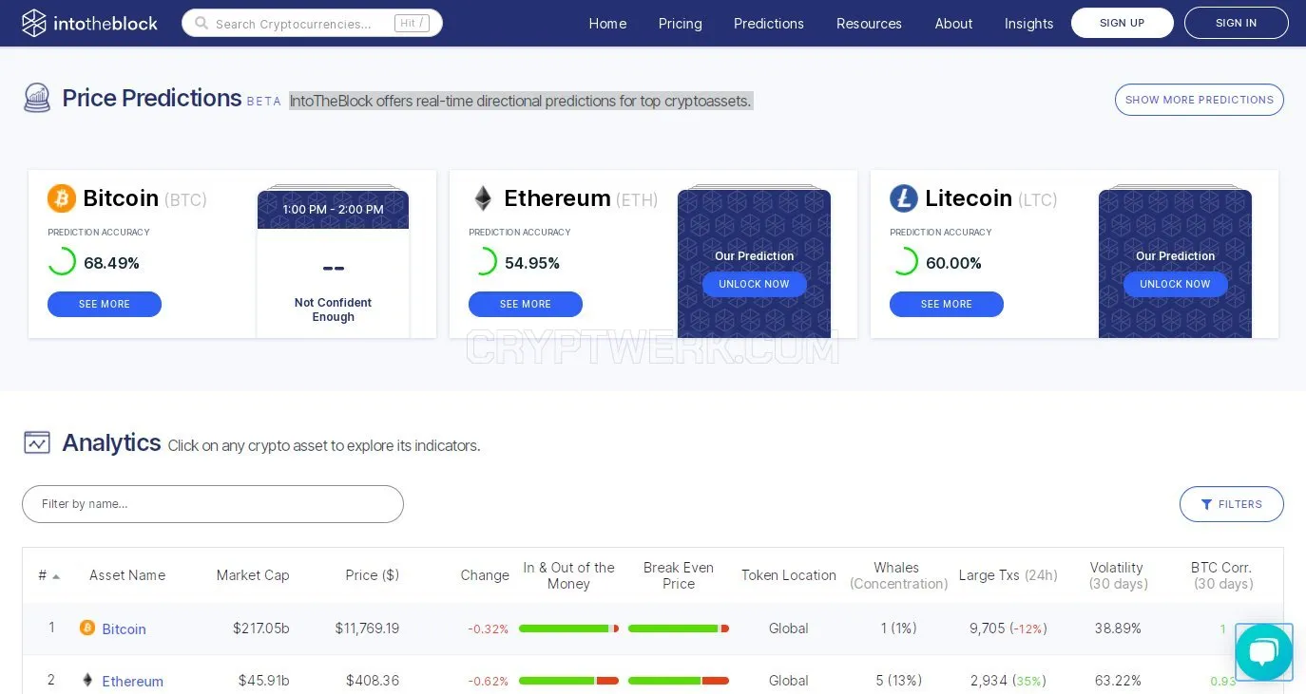
Task: Go to Predictions in the navigation
Action: (769, 24)
